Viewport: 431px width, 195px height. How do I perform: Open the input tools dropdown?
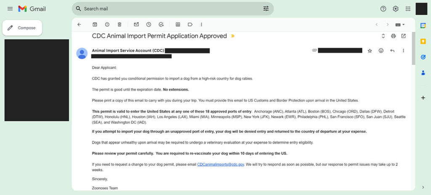click(400, 24)
